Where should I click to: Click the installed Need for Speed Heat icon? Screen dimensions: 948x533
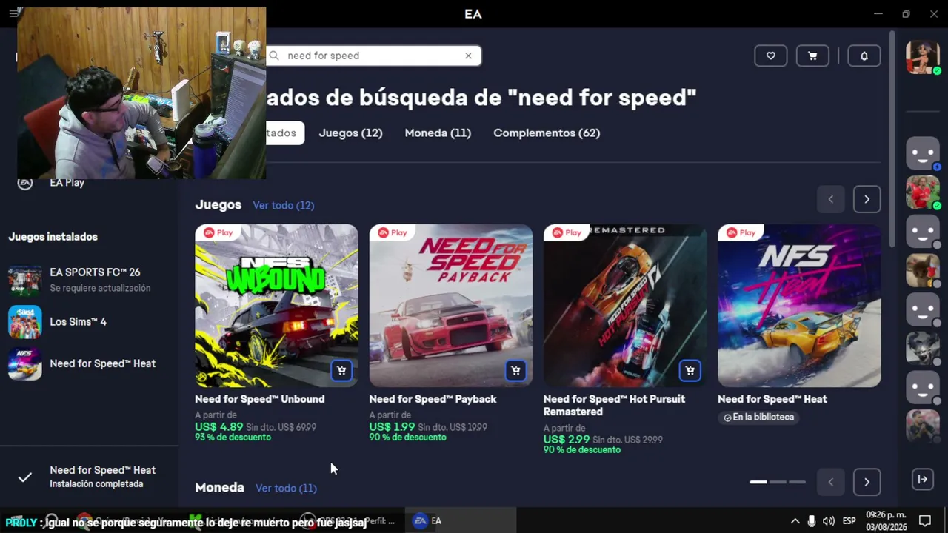25,363
